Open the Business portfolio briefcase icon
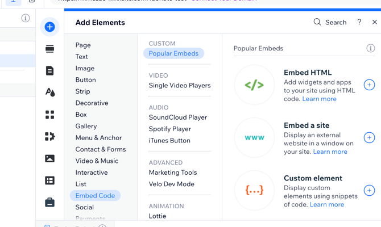The image size is (381, 227). tap(50, 202)
